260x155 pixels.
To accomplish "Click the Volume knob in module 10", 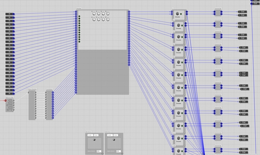I will pos(178,125).
